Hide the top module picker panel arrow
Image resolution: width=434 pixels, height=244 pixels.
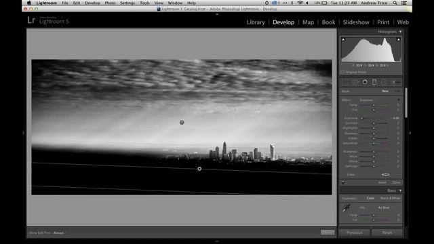tap(217, 14)
